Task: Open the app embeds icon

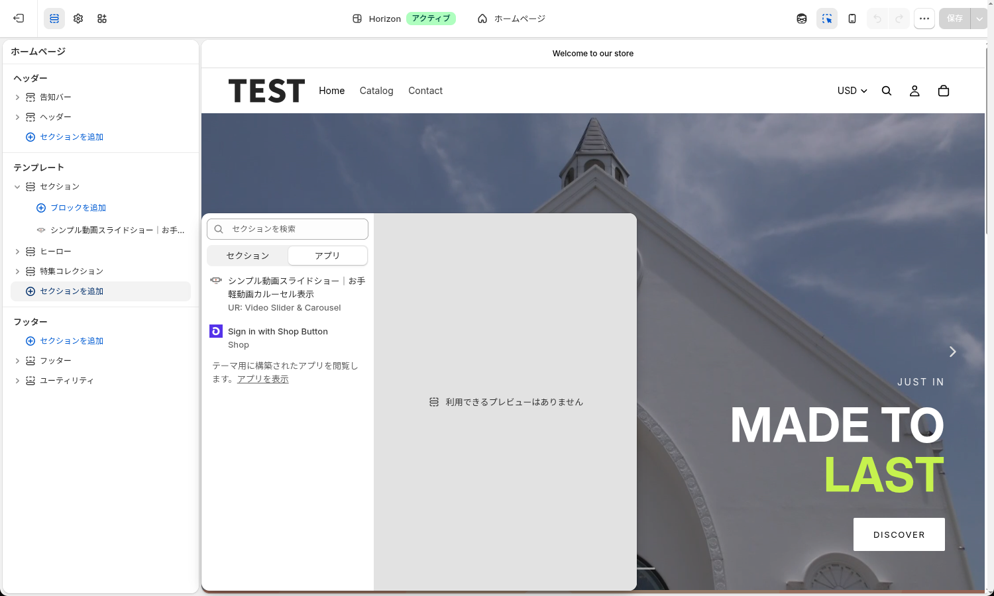Action: tap(102, 19)
